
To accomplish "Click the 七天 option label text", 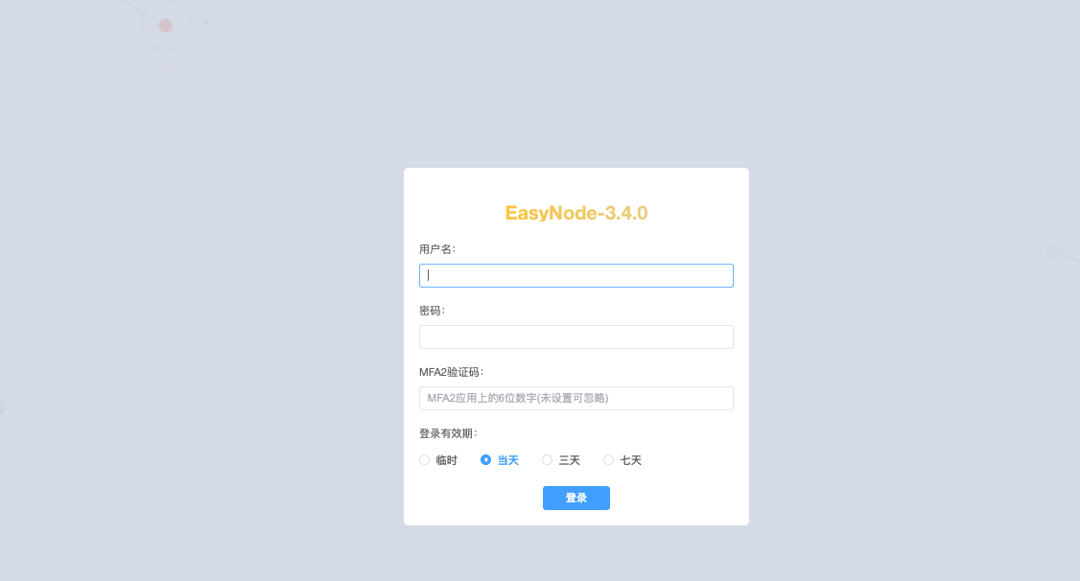I will click(x=630, y=460).
